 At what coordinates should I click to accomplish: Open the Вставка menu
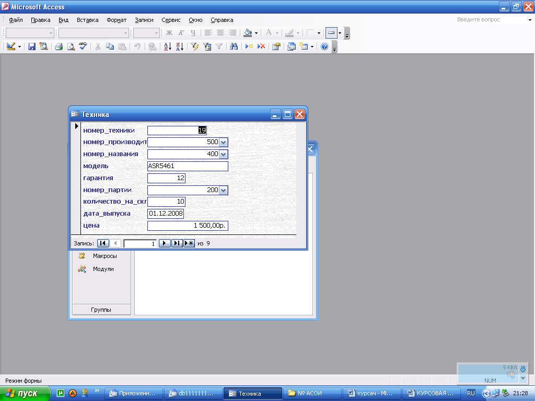click(87, 20)
